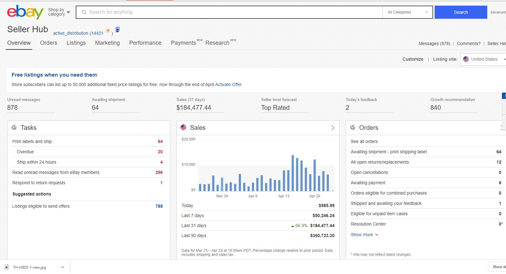Click Listings eligible to send offers
Screen dimensions: 506x274
pos(89,206)
